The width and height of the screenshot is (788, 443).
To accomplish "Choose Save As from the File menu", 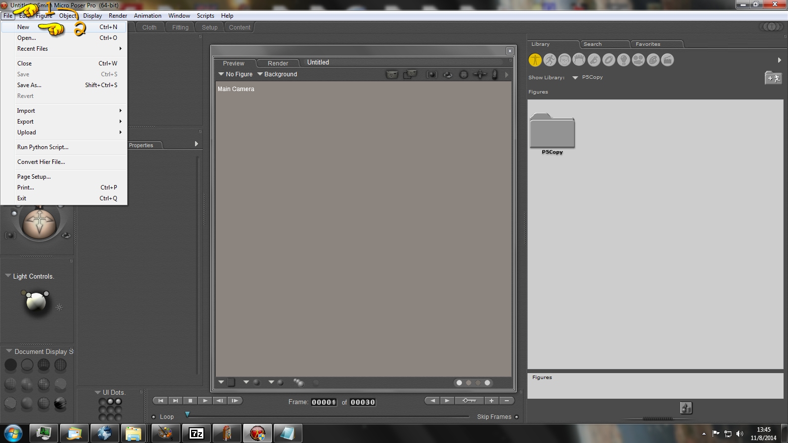I will 30,85.
